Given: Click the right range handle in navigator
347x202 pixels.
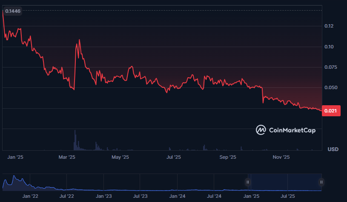Looking at the screenshot, I should click(x=321, y=182).
